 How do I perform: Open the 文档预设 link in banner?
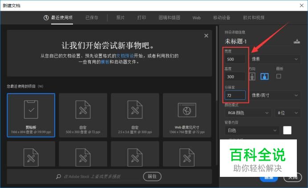[125, 56]
